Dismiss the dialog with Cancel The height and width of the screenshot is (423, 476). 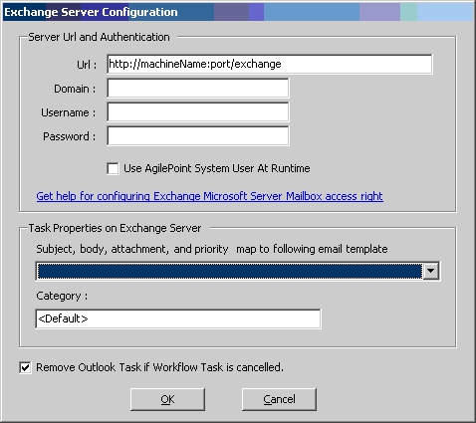click(x=279, y=399)
